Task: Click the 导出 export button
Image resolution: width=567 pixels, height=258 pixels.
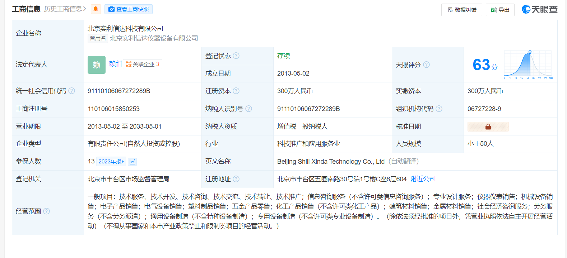Action: [500, 10]
